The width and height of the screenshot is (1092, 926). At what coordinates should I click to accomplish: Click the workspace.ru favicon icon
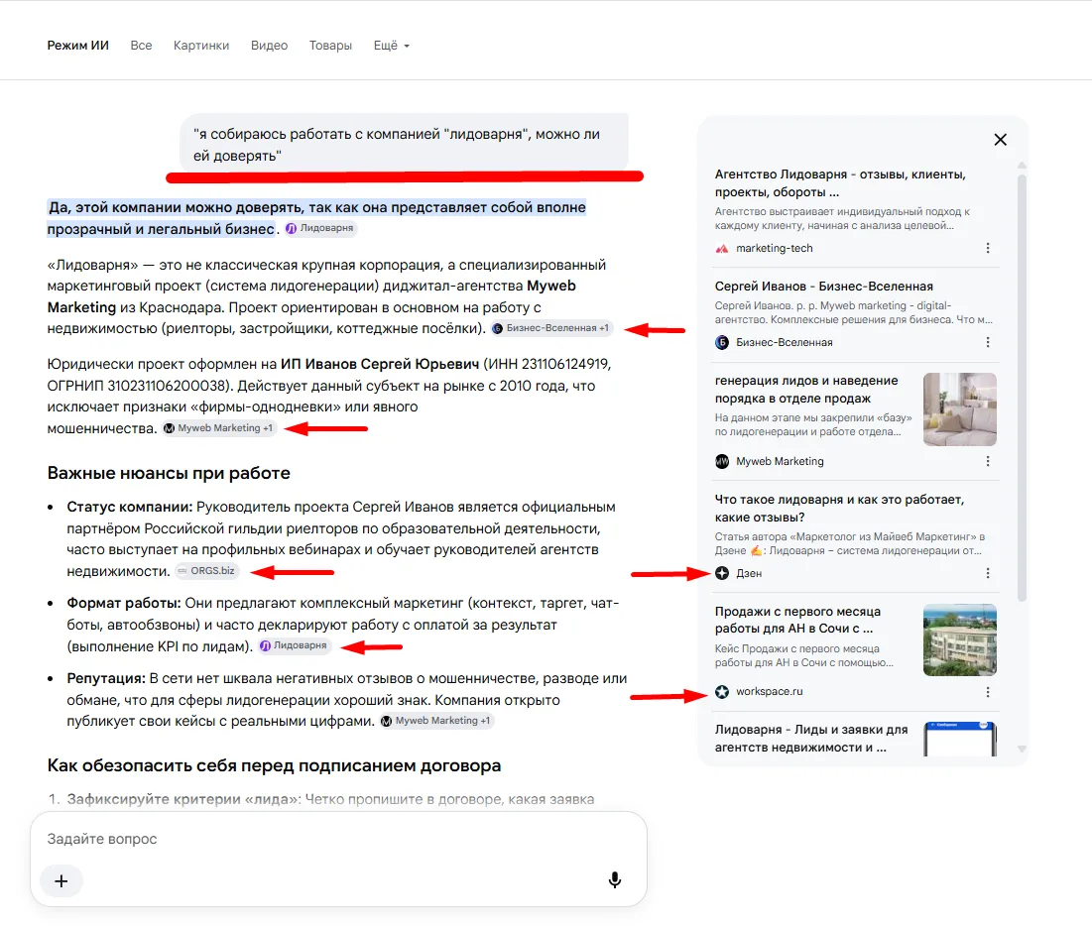722,691
